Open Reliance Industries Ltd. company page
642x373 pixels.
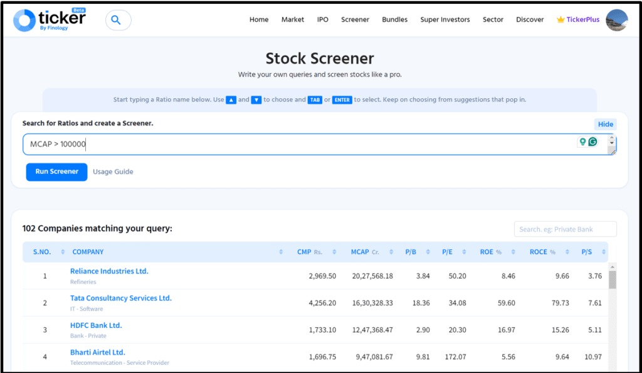pyautogui.click(x=108, y=271)
